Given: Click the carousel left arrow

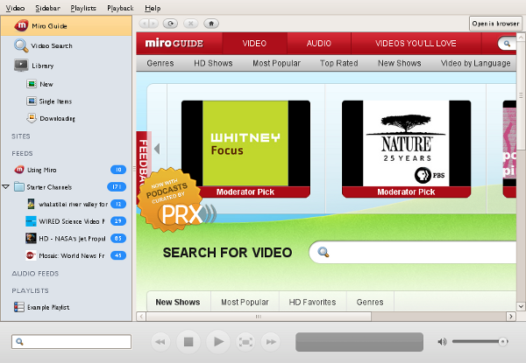Looking at the screenshot, I should 156,148.
